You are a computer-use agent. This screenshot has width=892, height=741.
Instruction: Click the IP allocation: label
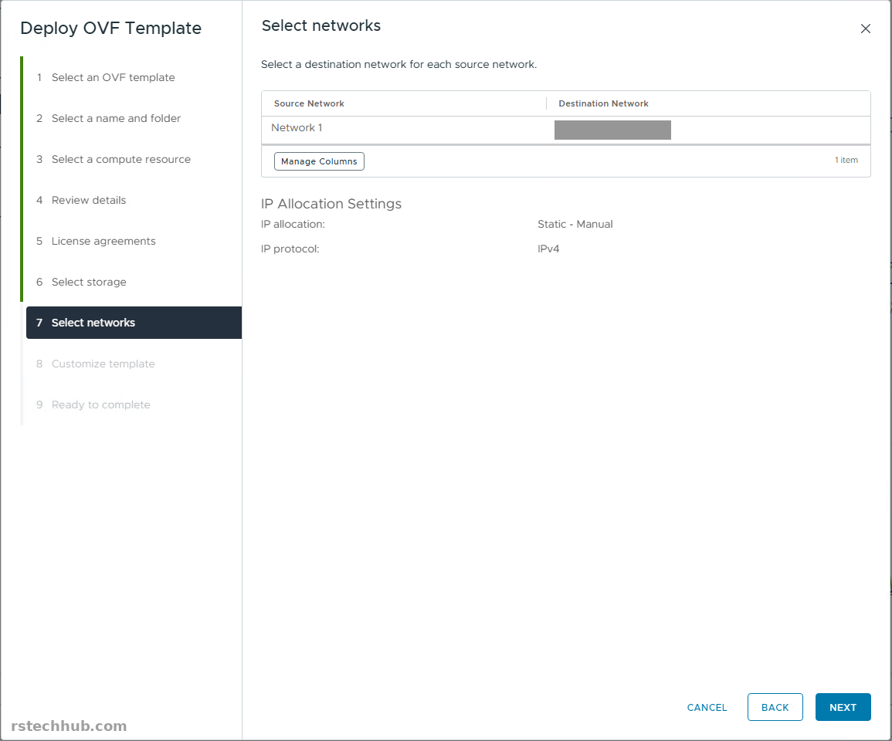pyautogui.click(x=293, y=224)
